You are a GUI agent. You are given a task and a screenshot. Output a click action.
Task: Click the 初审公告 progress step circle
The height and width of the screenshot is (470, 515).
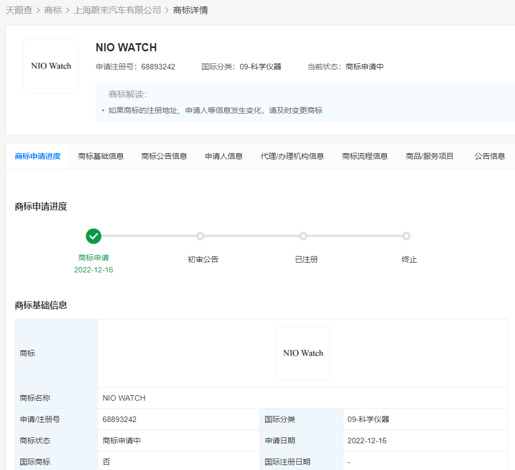[200, 236]
